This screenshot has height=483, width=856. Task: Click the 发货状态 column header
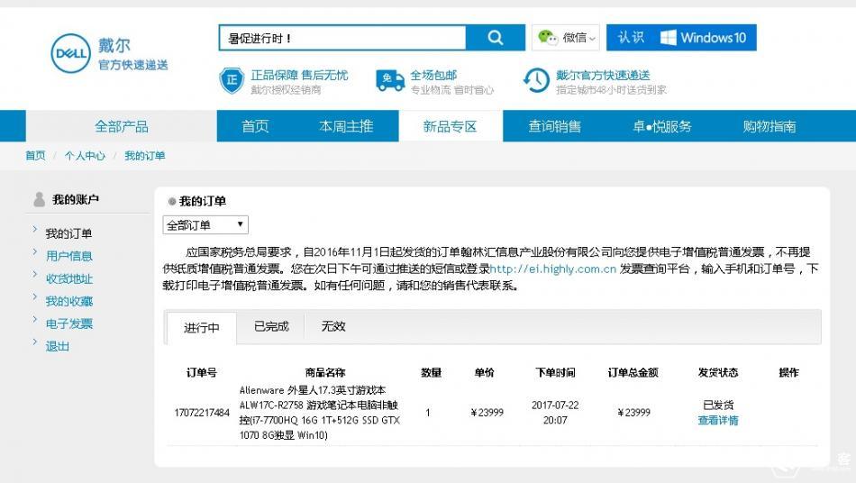[x=718, y=372]
